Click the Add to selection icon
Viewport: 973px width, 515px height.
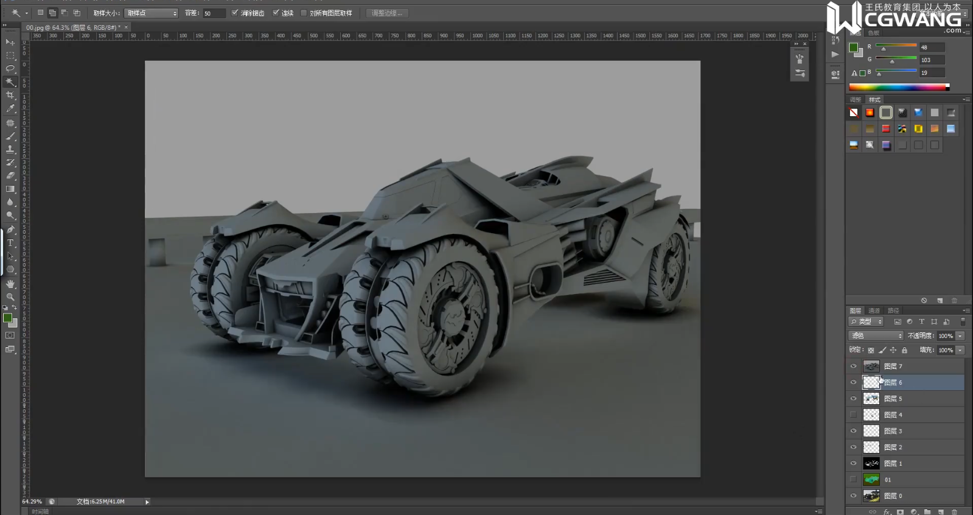click(52, 13)
